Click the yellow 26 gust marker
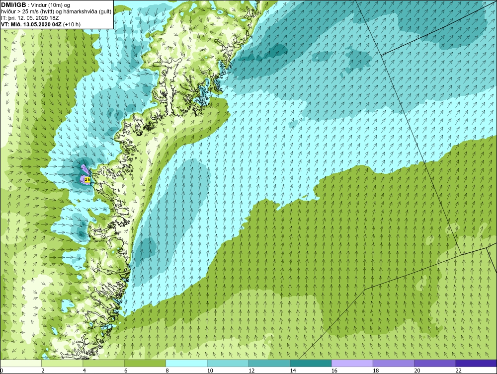The image size is (497, 374). [x=88, y=180]
